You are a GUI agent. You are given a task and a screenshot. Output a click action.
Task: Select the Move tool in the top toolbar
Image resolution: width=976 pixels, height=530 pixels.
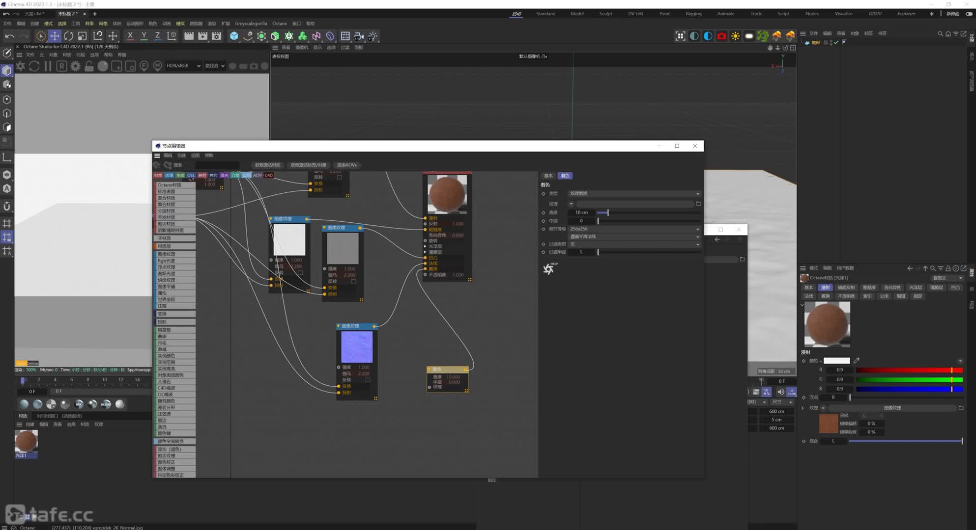pos(55,36)
